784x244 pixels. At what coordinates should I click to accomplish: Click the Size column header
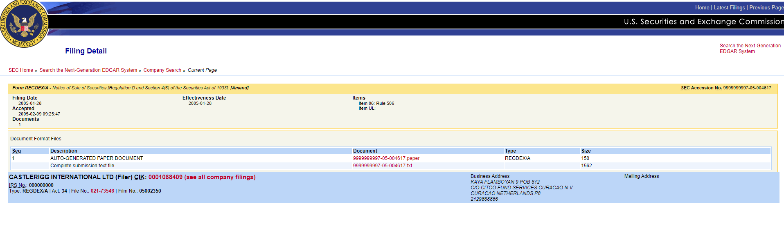[x=586, y=151]
